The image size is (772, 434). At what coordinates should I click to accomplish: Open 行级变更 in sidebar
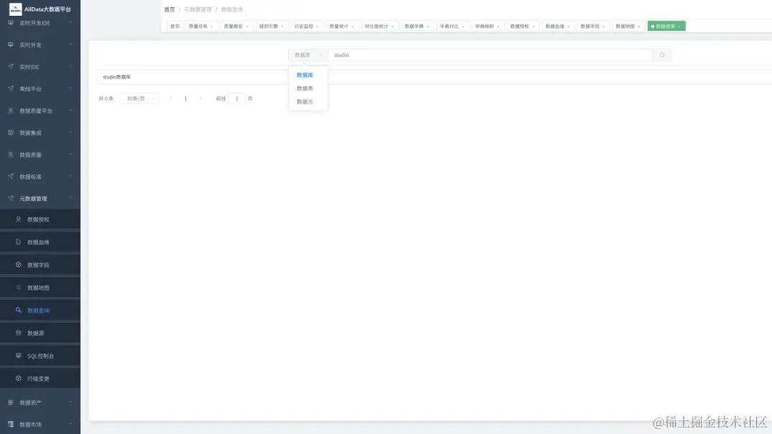pyautogui.click(x=40, y=378)
